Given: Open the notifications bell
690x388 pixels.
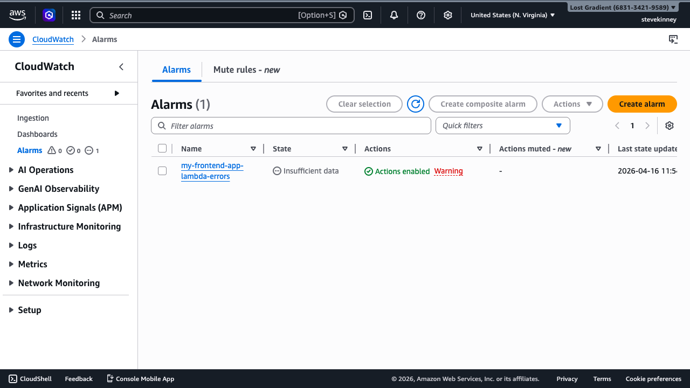Looking at the screenshot, I should [394, 15].
